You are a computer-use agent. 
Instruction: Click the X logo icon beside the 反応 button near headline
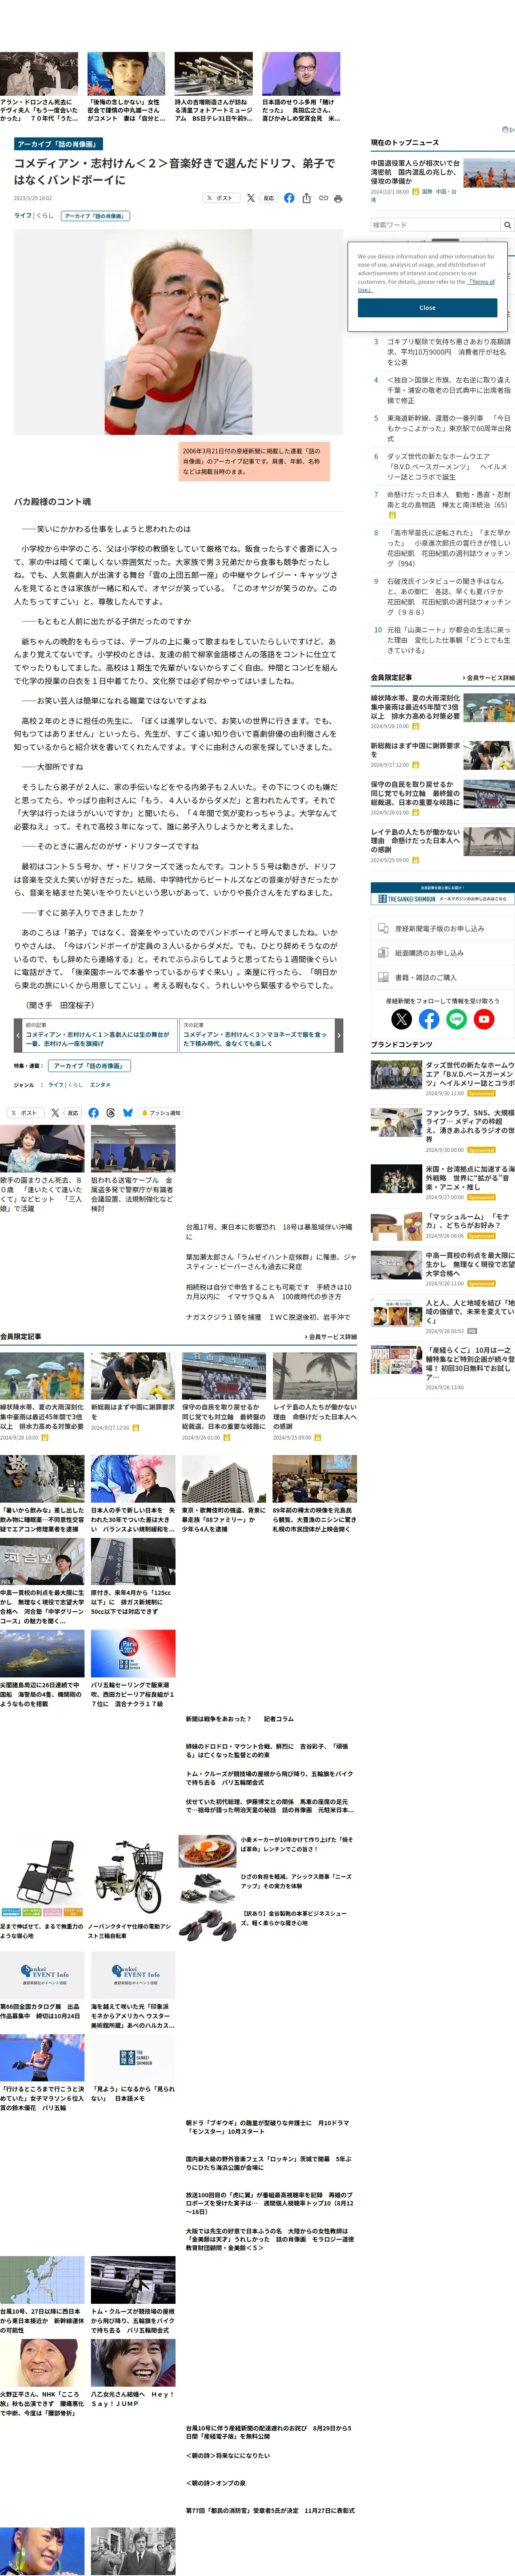(251, 198)
